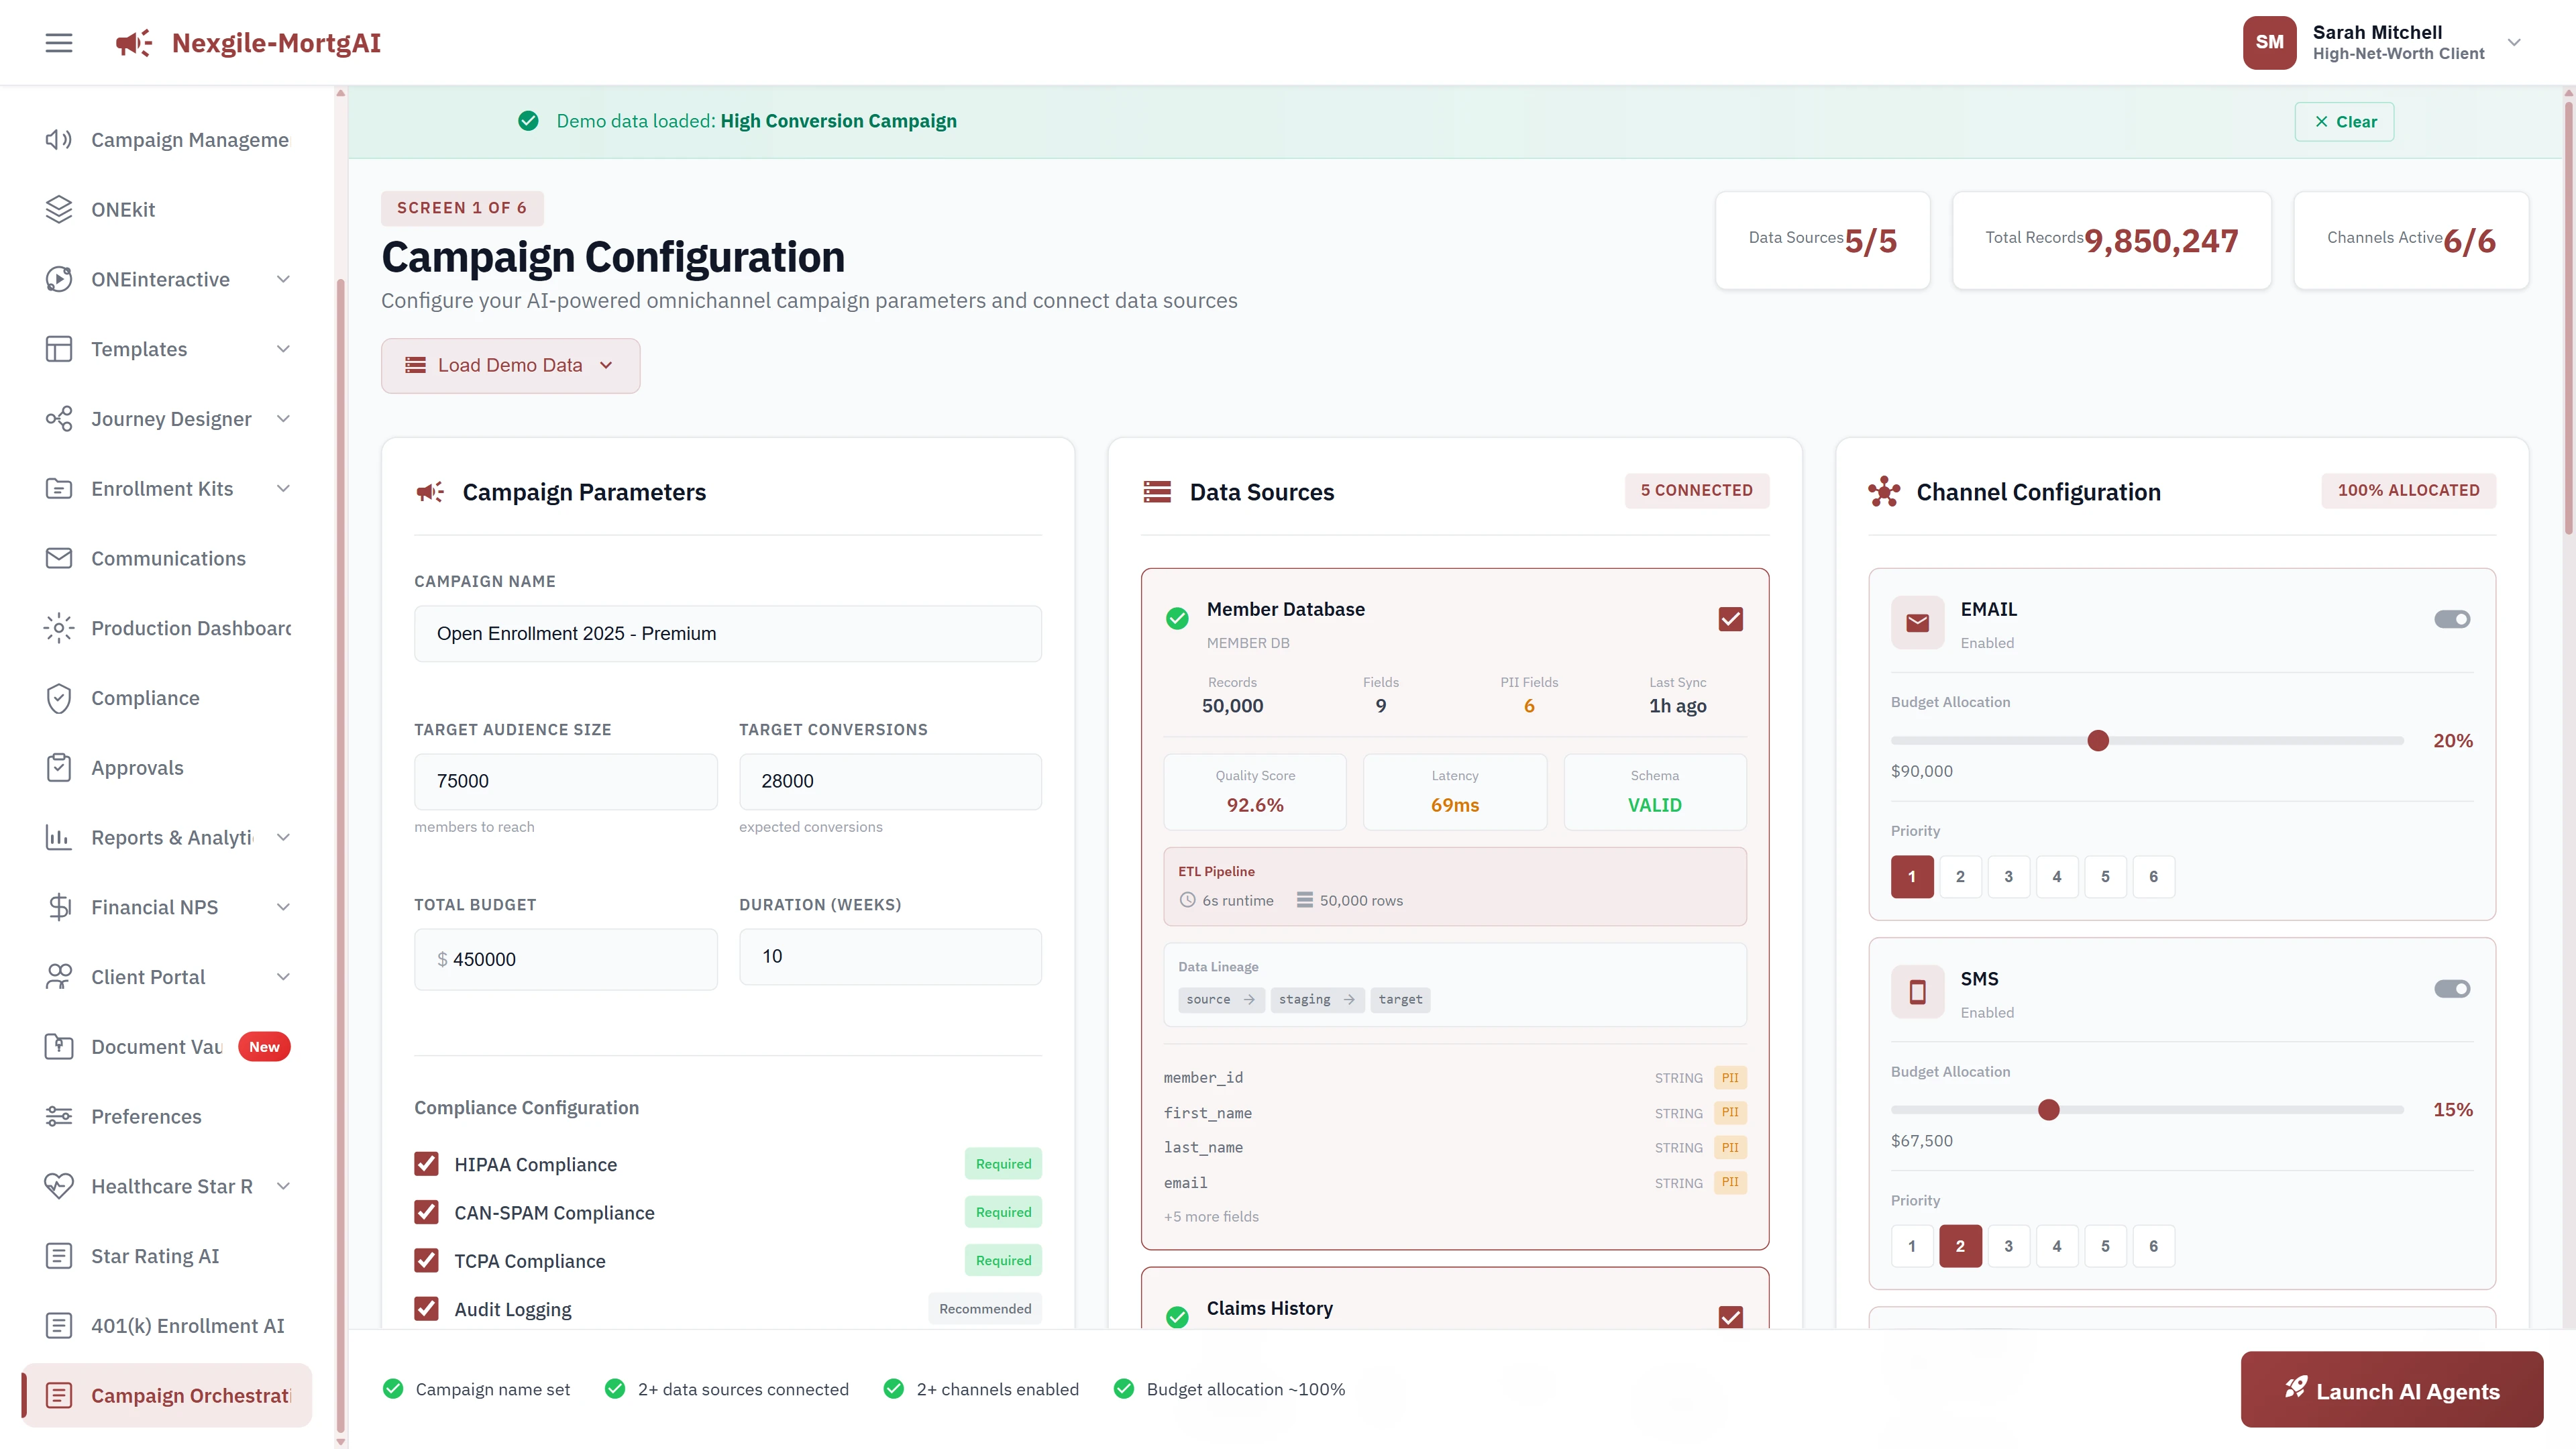Screen dimensions: 2576x1449
Task: Select Star Rating AI in the sidebar
Action: tap(58, 1255)
